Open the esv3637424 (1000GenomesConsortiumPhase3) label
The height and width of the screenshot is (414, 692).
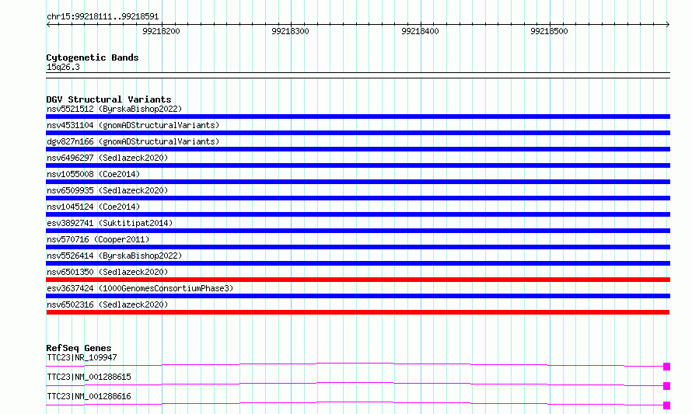coord(140,288)
